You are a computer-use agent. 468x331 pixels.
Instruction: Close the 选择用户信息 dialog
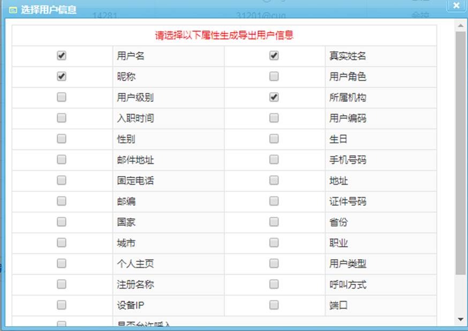[x=456, y=5]
